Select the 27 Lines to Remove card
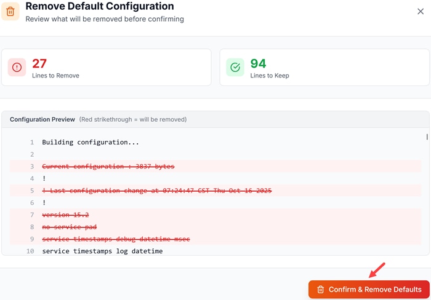431x300 pixels. pos(106,68)
